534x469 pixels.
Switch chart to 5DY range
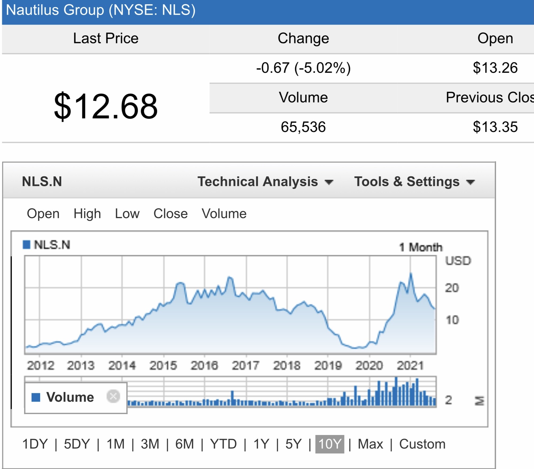77,444
